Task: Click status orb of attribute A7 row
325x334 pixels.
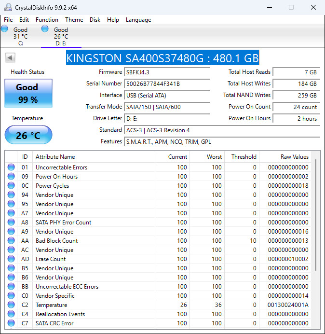Action: pos(11,213)
